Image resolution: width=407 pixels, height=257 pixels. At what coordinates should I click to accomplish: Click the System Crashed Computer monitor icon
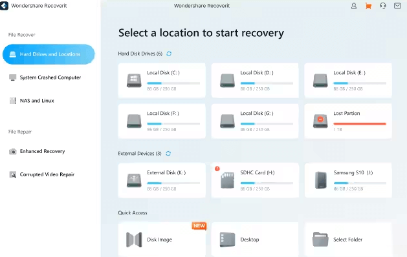(12, 77)
